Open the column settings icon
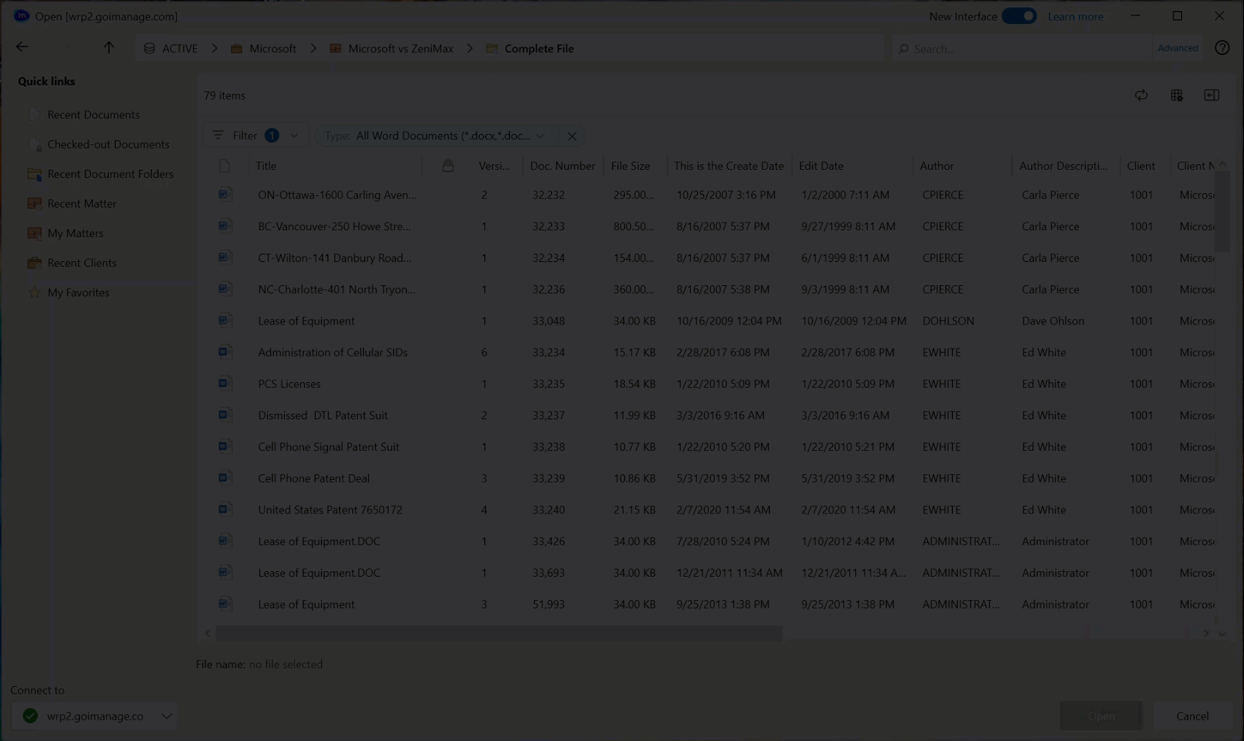 (x=1177, y=95)
